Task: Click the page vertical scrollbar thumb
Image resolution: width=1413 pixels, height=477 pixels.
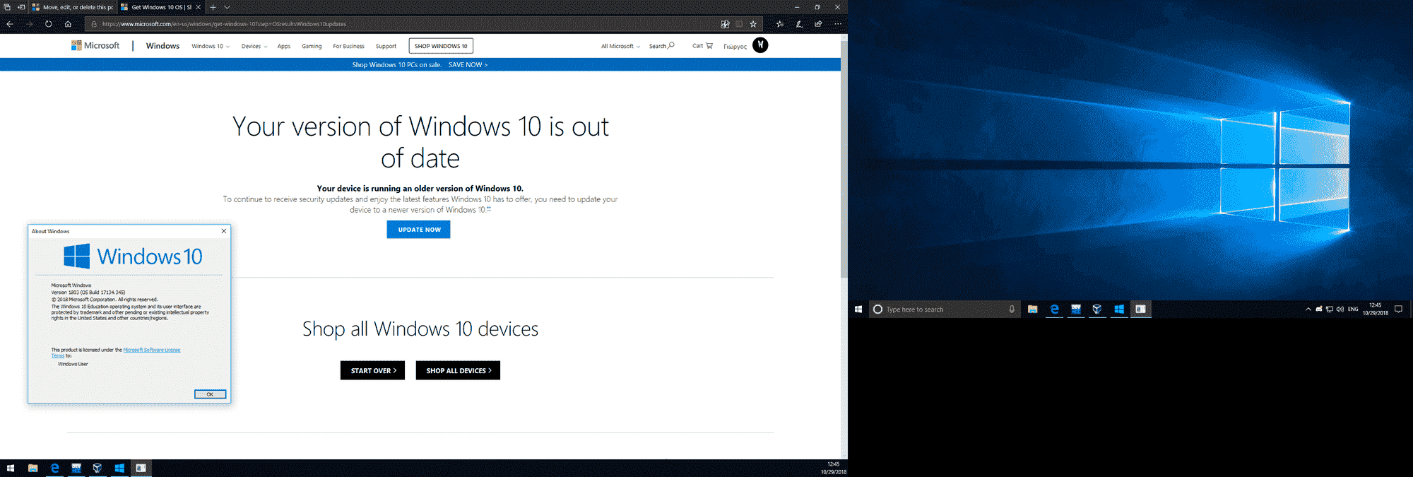Action: 844,159
